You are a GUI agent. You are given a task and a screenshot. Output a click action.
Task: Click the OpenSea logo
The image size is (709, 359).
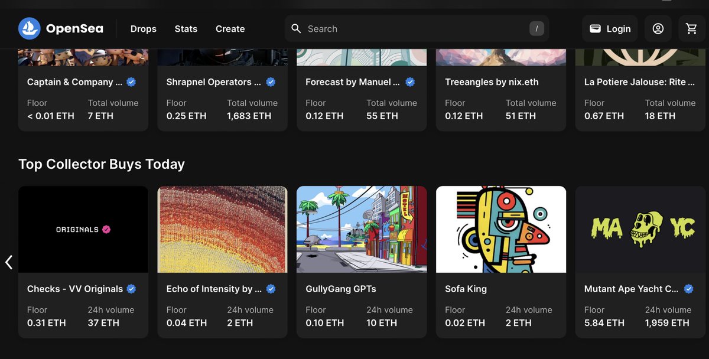click(x=61, y=28)
